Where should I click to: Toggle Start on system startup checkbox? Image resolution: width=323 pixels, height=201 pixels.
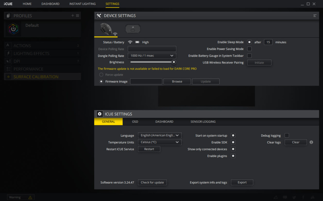coord(233,135)
